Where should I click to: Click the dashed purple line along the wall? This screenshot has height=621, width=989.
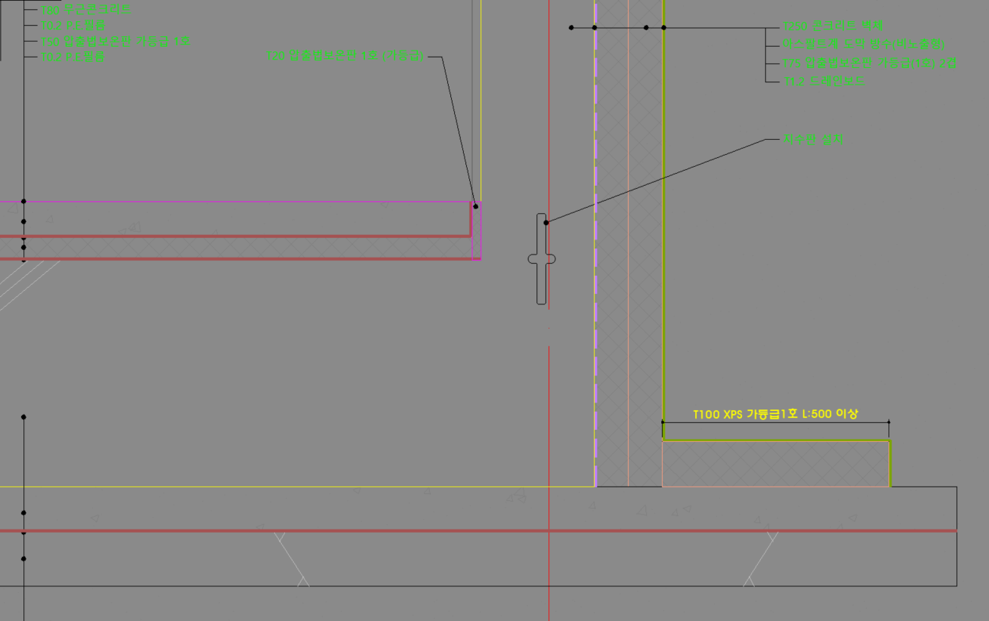click(595, 340)
